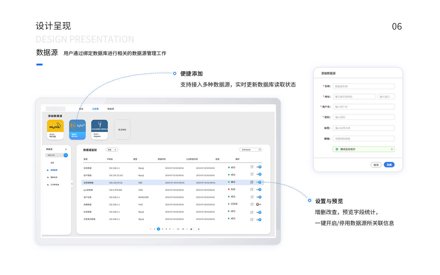440x275 pixels.
Task: Click the 搜索分组 input field
Action: [54, 155]
